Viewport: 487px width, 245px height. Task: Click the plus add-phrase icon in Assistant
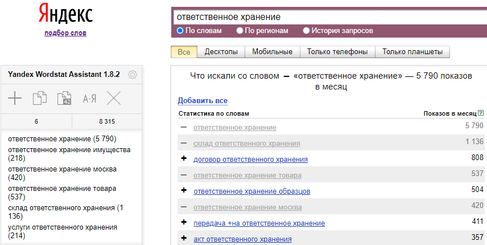coord(15,98)
